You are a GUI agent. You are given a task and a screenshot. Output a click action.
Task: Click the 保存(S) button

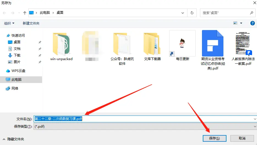click(214, 138)
